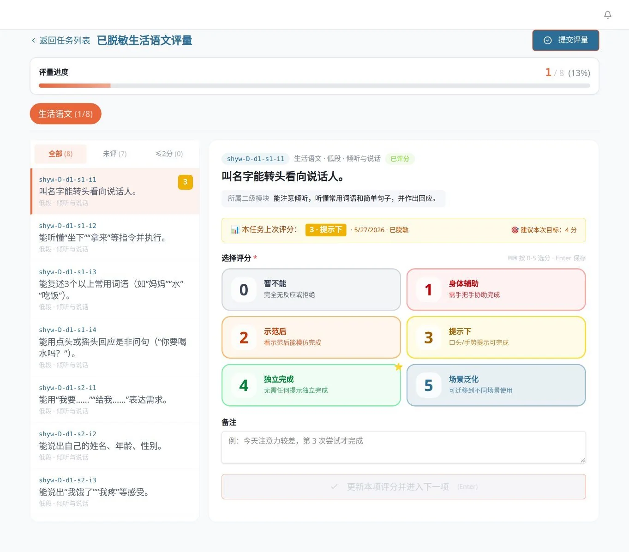Screen dimensions: 629x552
Task: Click the bar chart icon beside 本任务上次评分
Action: pyautogui.click(x=235, y=230)
